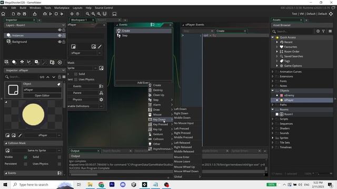337x189 pixels.
Task: Delete the selected layer with X icon
Action: tap(60, 62)
